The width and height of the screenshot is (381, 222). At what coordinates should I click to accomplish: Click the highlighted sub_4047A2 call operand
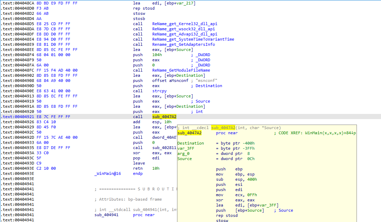pyautogui.click(x=164, y=117)
